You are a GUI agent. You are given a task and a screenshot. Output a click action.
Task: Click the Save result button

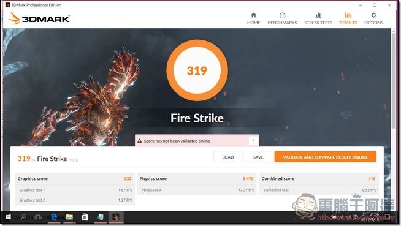click(258, 157)
